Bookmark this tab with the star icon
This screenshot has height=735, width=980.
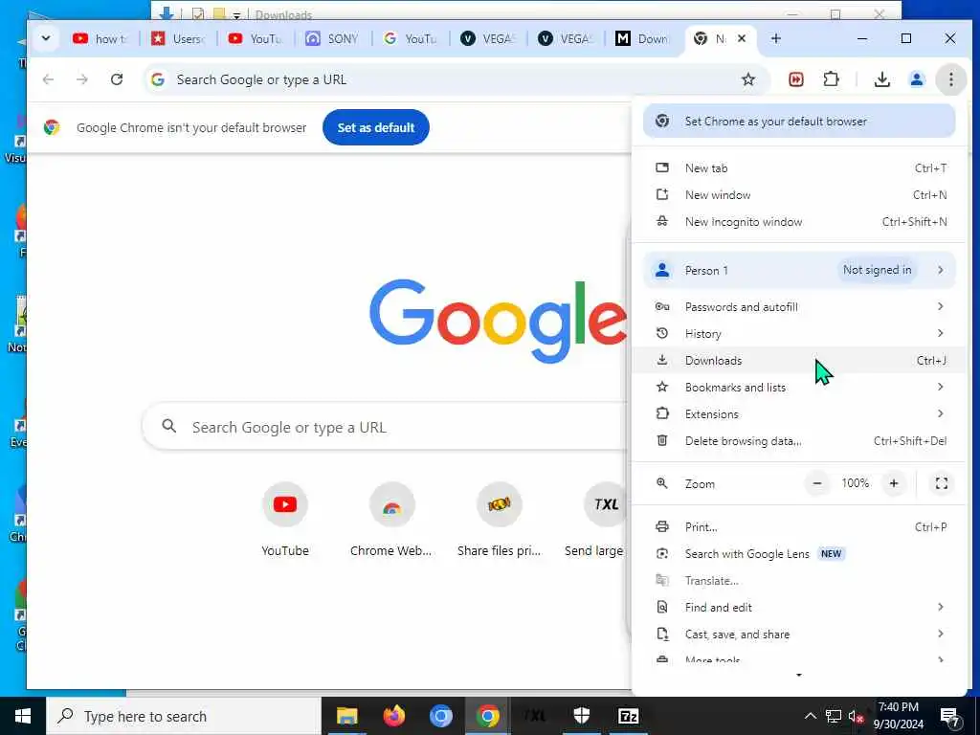pos(748,79)
